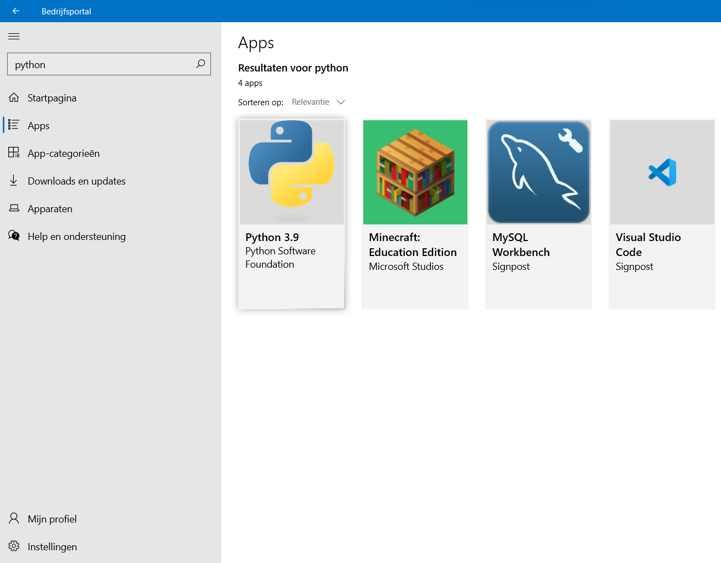Click the Sorteren op label

point(260,103)
